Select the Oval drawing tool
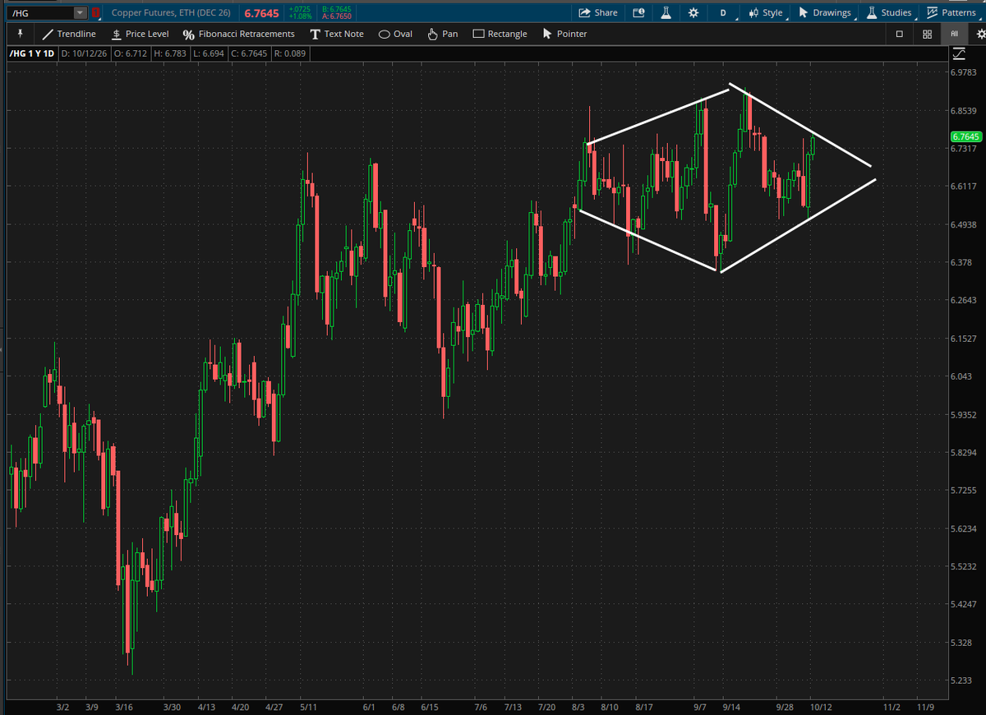 (x=395, y=34)
